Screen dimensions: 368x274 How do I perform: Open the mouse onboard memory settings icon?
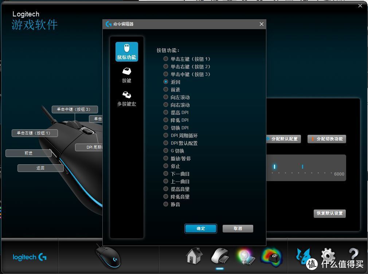click(220, 256)
